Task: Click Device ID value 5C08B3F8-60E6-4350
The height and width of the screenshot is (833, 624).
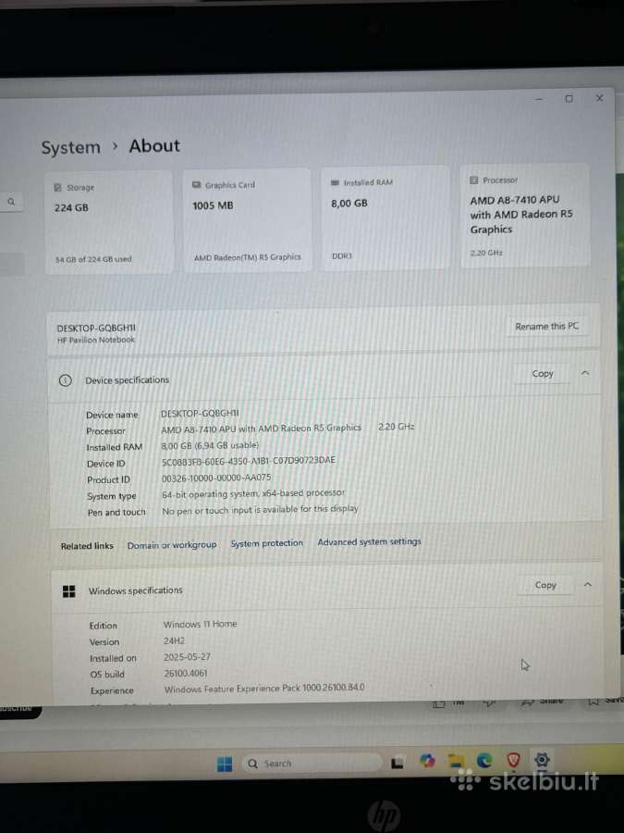Action: pos(249,461)
